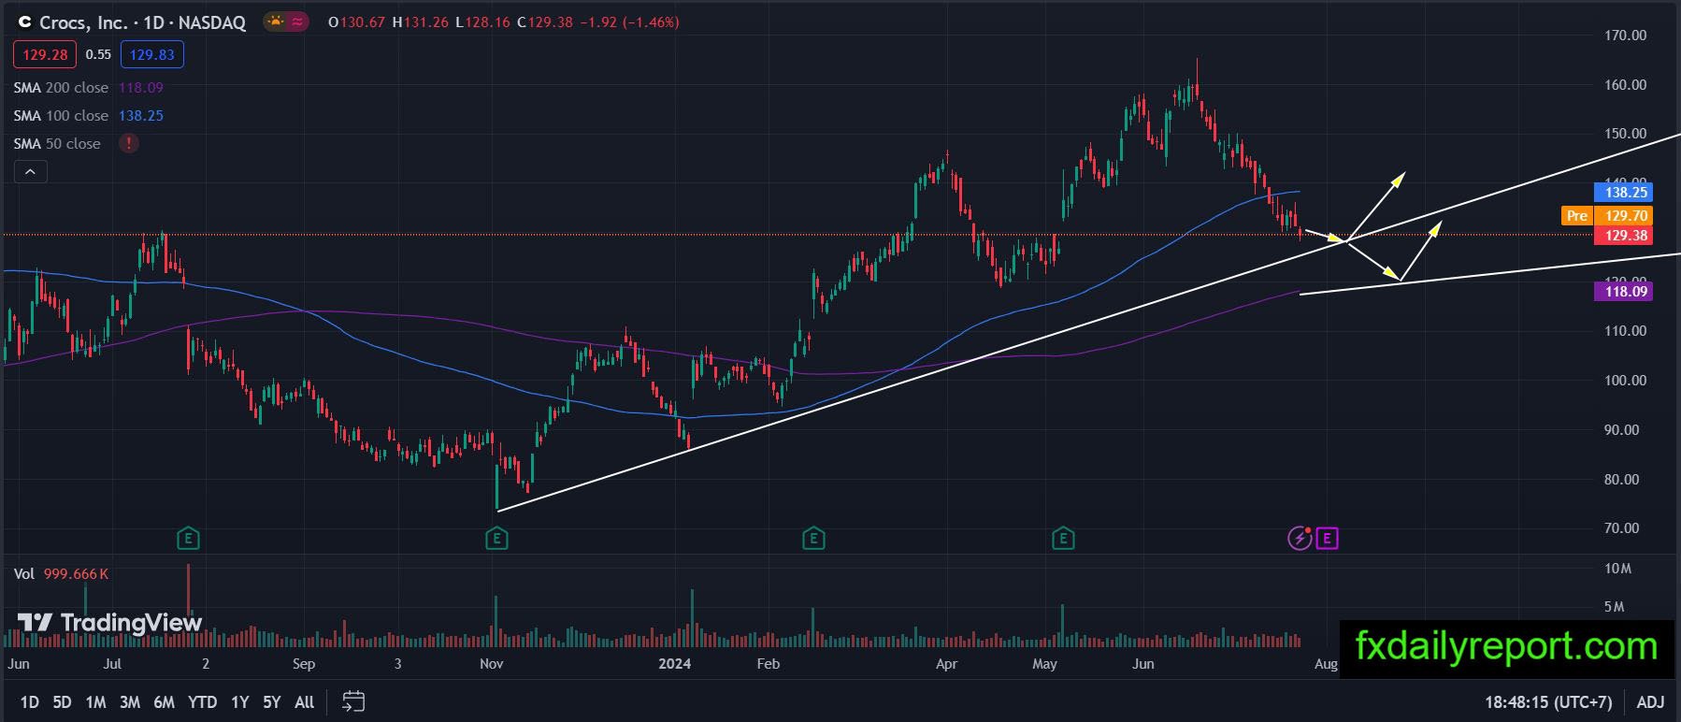Select the SMA 200 close indicator legend
This screenshot has height=722, width=1681.
pos(61,87)
